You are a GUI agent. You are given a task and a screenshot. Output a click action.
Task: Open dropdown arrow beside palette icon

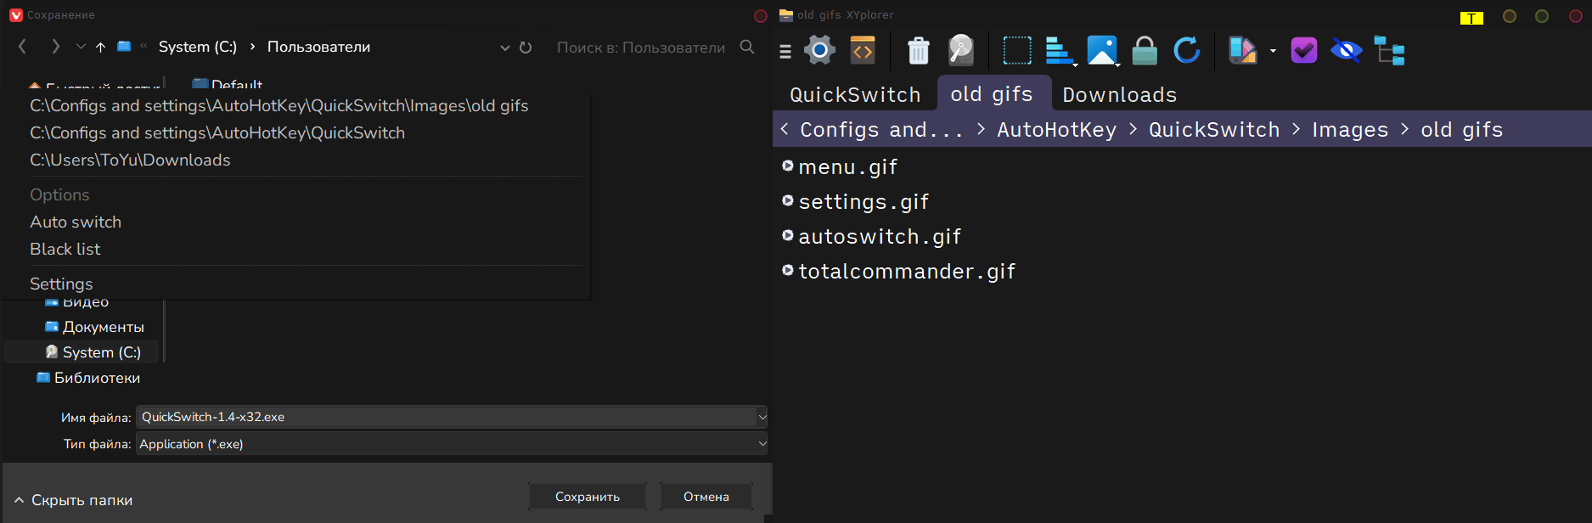click(x=1273, y=51)
